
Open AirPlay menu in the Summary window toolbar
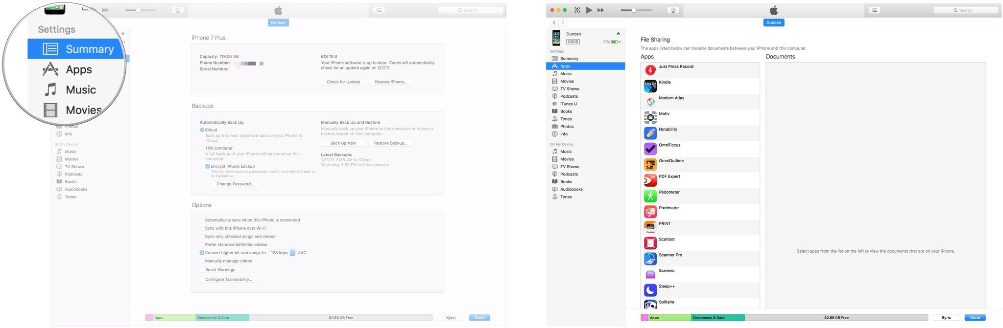[x=178, y=10]
